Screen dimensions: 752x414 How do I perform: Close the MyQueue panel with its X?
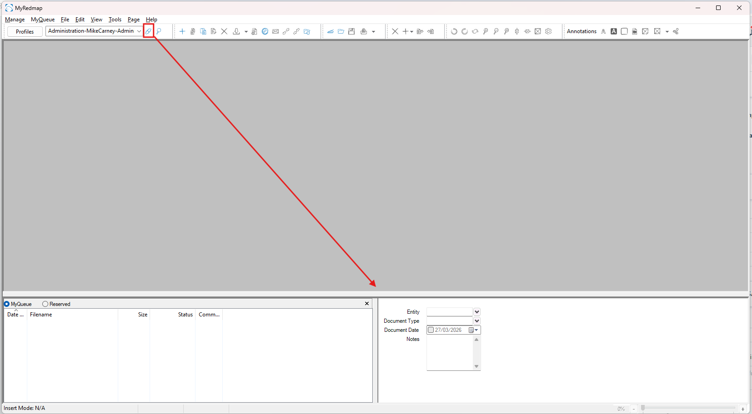tap(367, 304)
